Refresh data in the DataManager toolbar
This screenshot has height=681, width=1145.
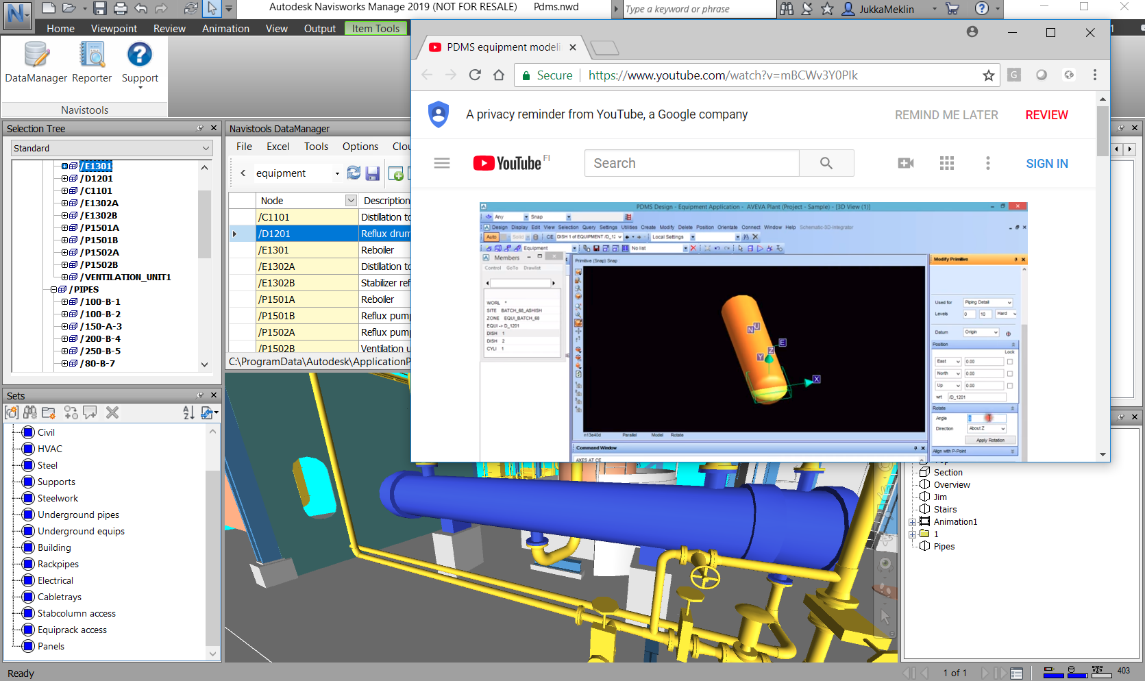coord(354,173)
